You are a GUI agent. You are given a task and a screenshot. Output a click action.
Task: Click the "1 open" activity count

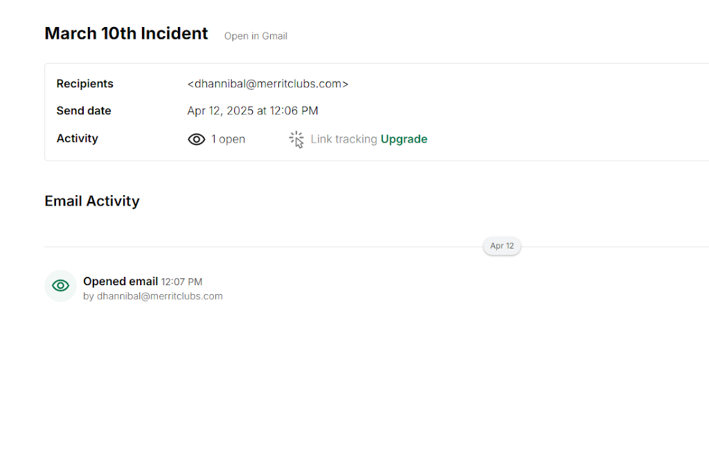[228, 139]
